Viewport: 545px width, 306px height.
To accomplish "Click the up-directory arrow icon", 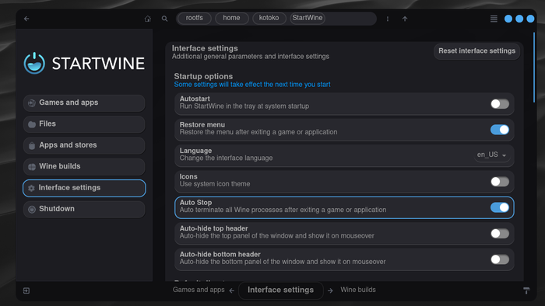I will [x=405, y=19].
